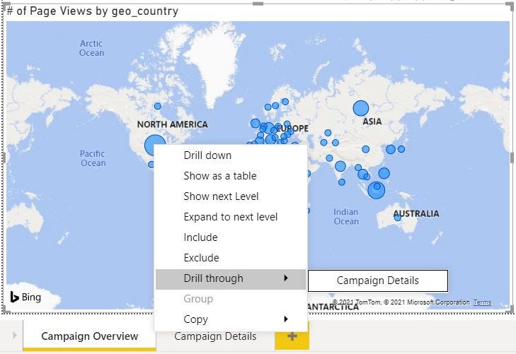Add a new page with plus button
The image size is (516, 354).
[x=292, y=336]
